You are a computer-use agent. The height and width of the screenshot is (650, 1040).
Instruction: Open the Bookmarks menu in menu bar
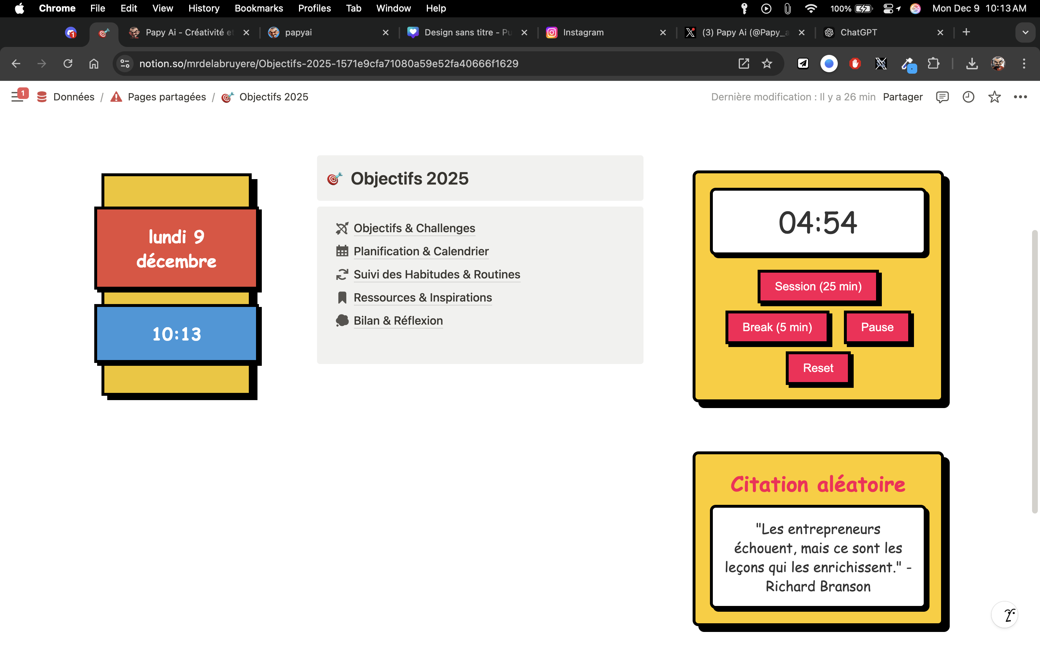point(258,8)
